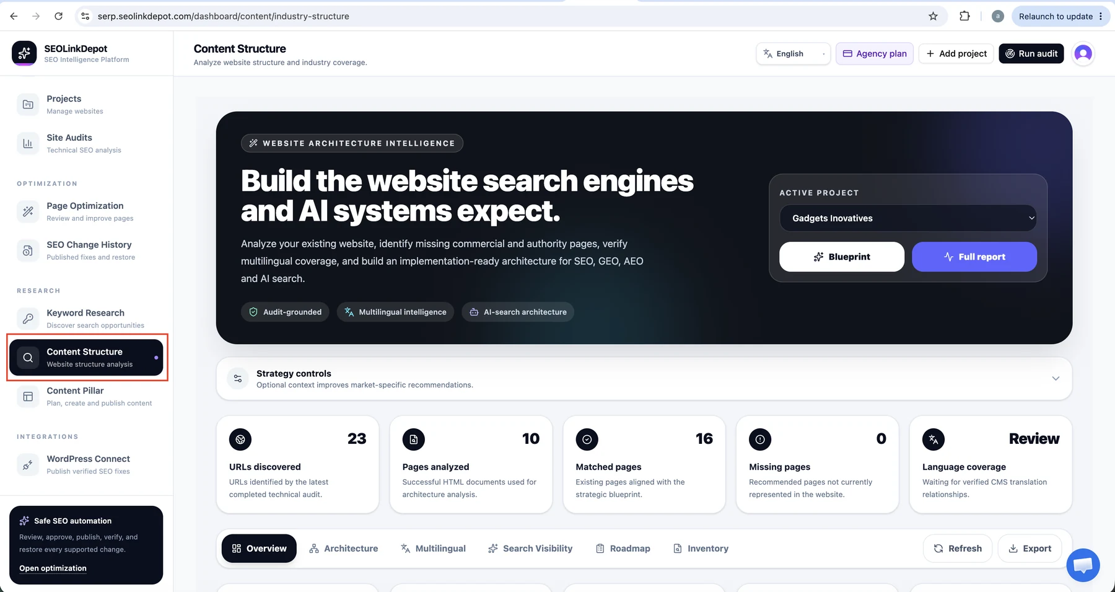The width and height of the screenshot is (1115, 592).
Task: Click the Agency plan button
Action: click(x=875, y=53)
